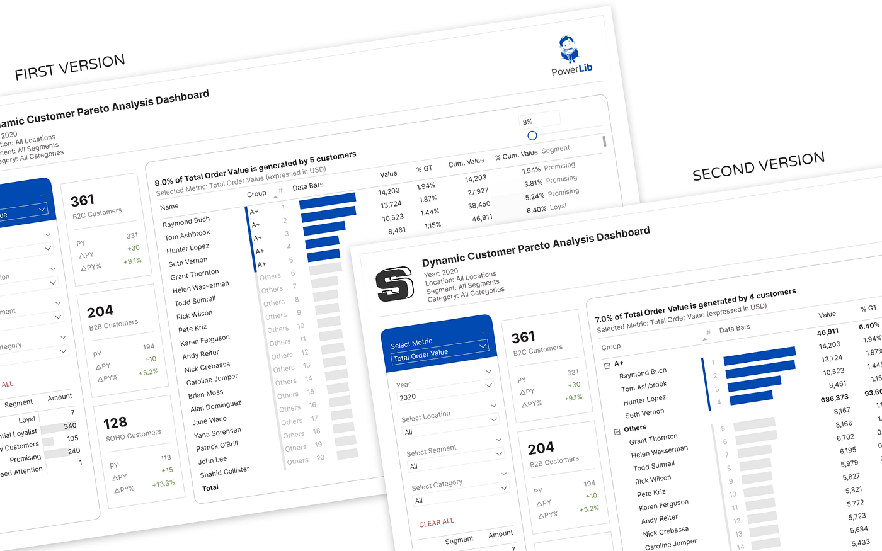
Task: Click the sort arrow beside the # header in the first version
Action: [275, 197]
